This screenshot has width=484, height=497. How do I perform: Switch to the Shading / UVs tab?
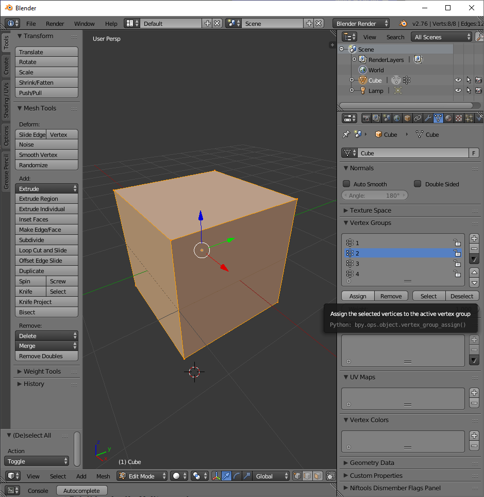tap(6, 100)
